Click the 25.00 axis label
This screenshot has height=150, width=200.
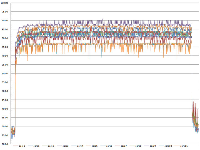tap(5, 135)
